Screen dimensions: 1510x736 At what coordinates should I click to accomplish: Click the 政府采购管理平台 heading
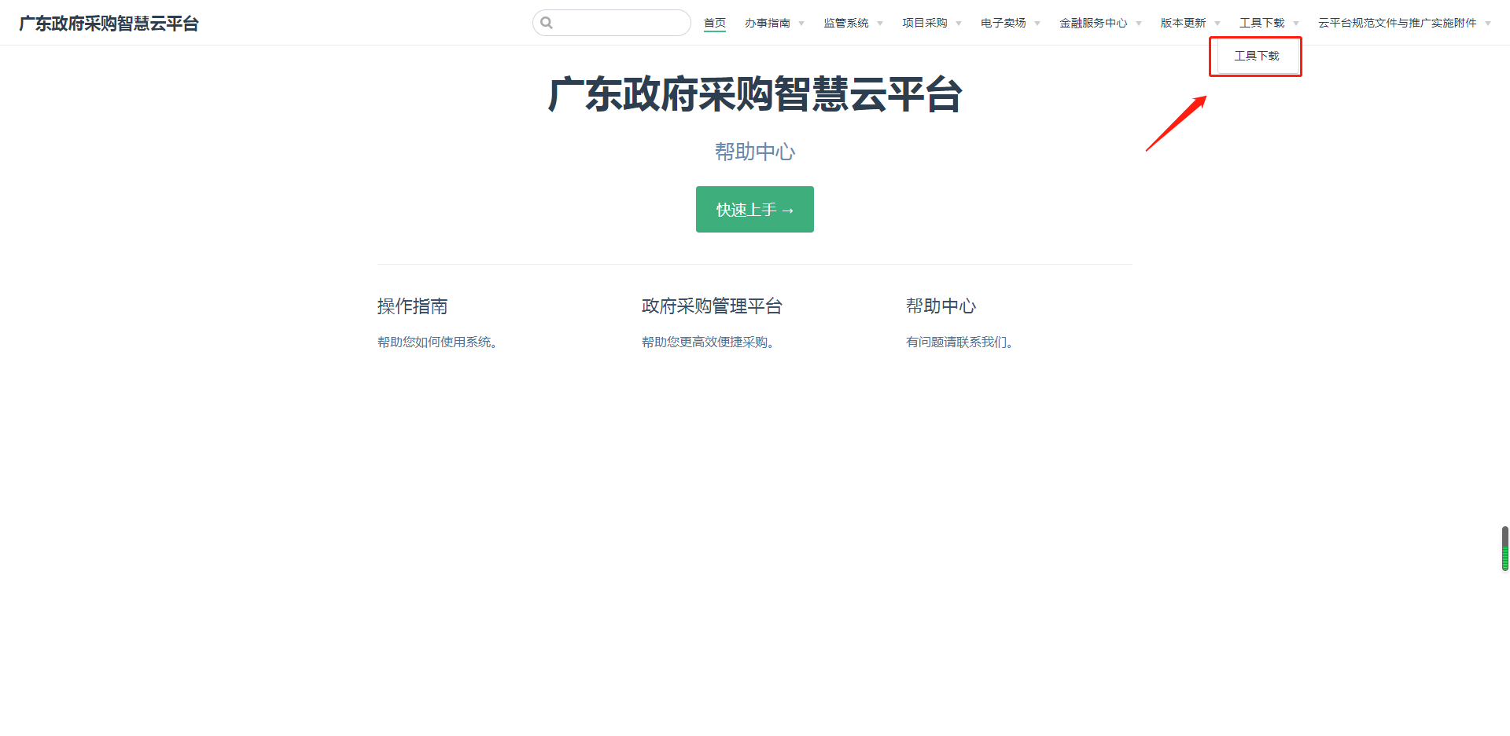pos(712,306)
